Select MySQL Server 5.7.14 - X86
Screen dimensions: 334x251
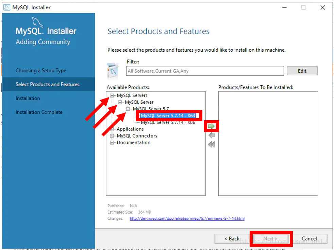click(x=168, y=122)
